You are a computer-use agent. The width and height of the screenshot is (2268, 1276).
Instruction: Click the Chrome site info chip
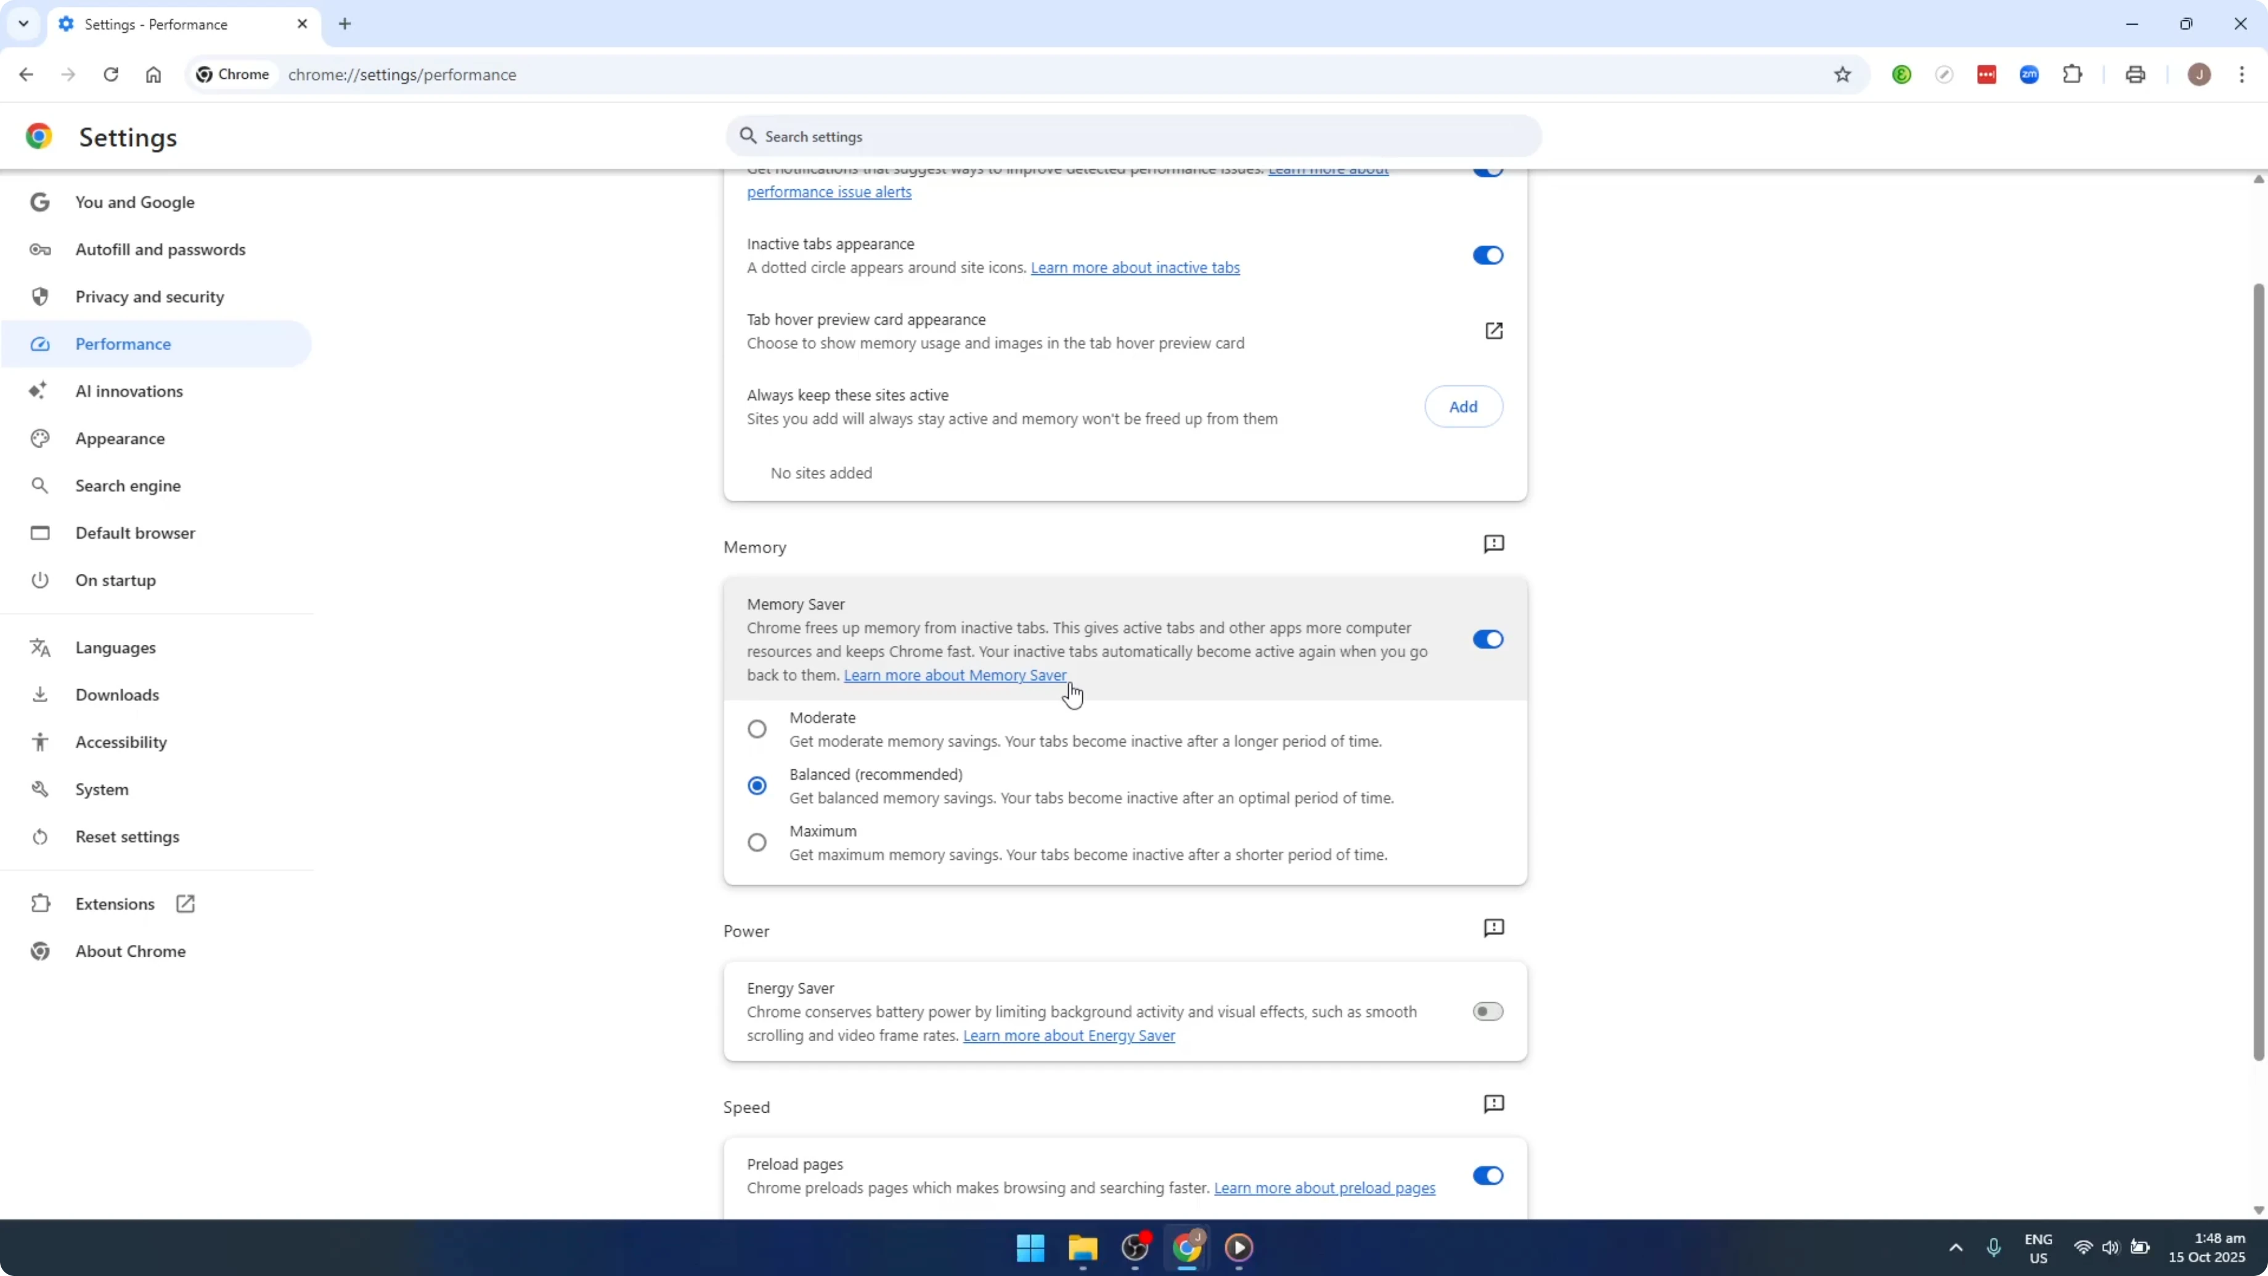click(x=234, y=75)
